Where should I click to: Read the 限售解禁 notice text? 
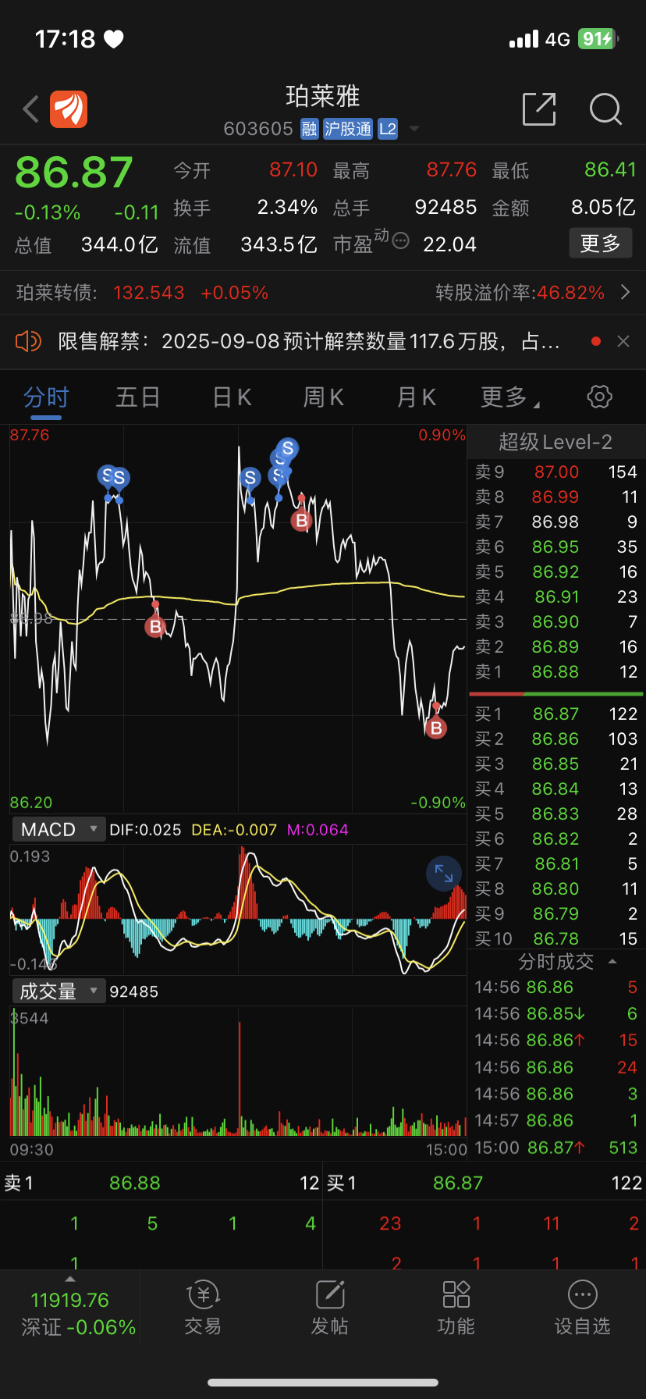click(309, 341)
